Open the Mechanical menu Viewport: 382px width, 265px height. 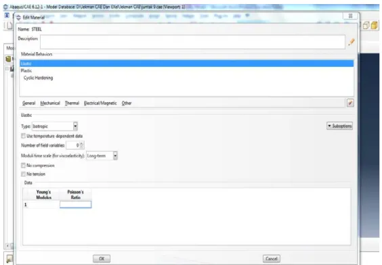pos(50,103)
